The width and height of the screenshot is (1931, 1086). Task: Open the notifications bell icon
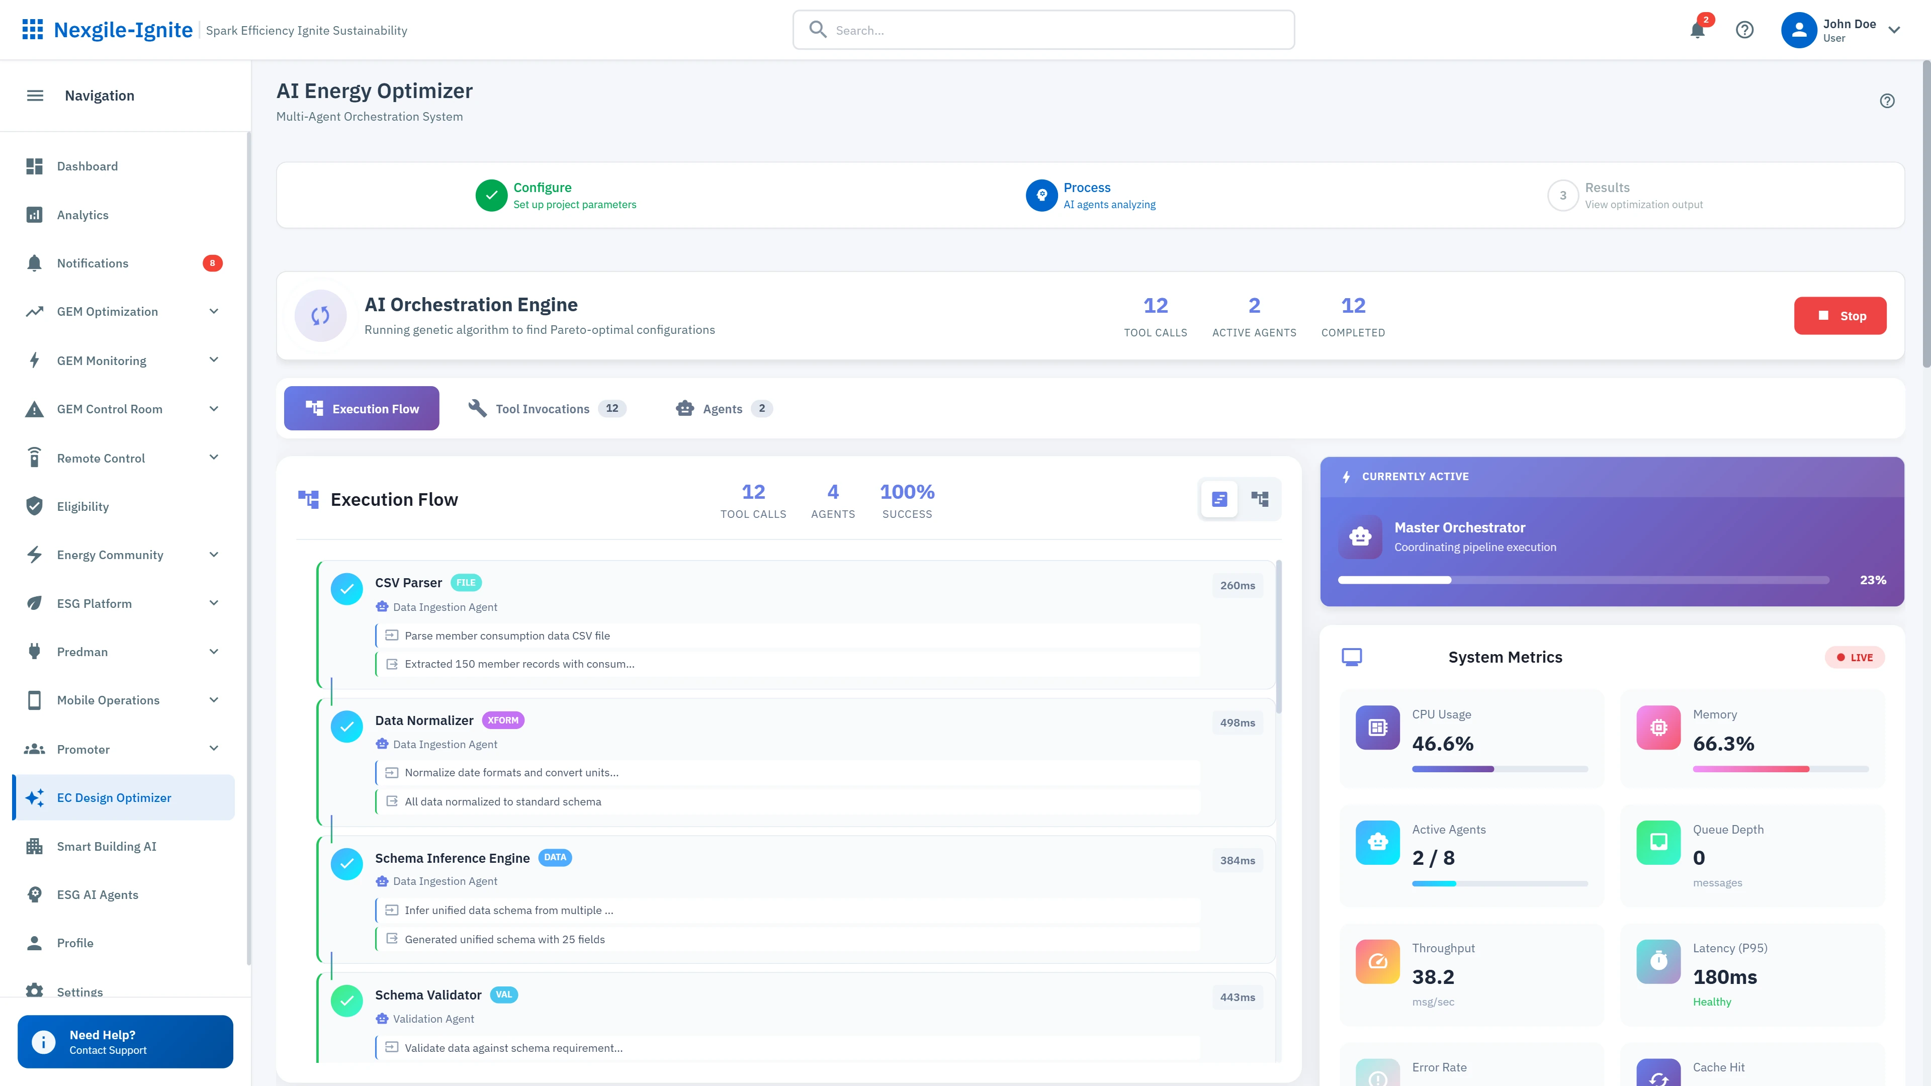pyautogui.click(x=1698, y=30)
